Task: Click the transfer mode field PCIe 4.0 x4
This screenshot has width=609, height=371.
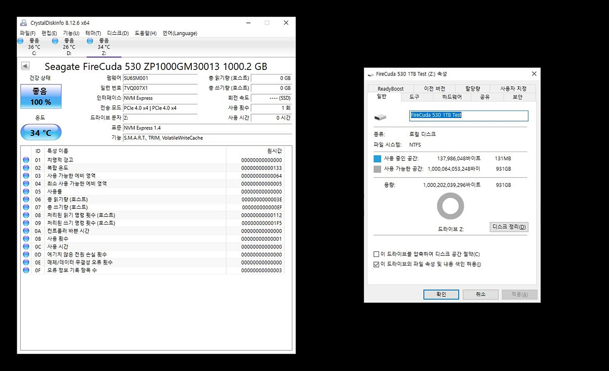Action: [x=160, y=108]
